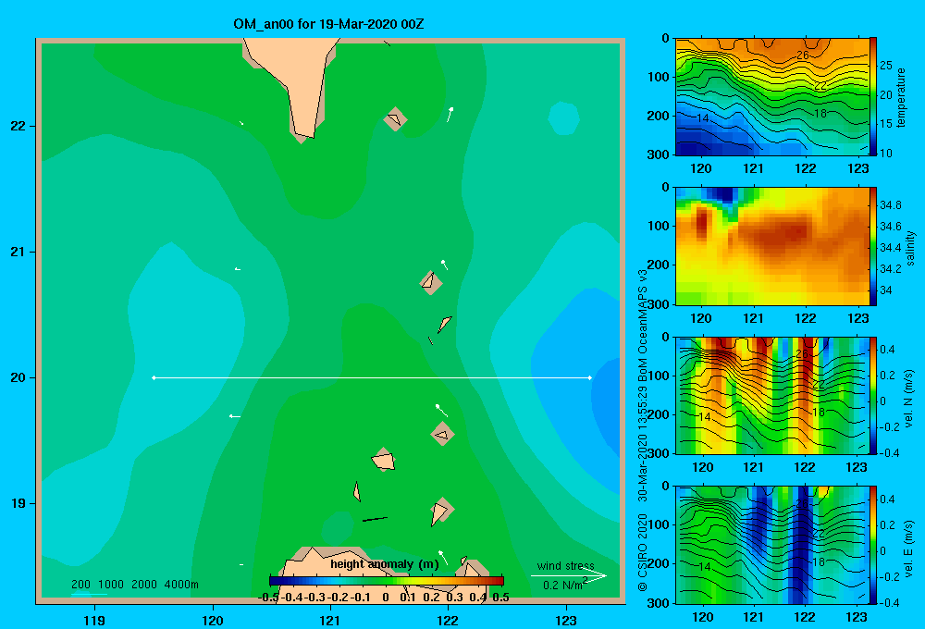Click the 'vel. N (m/s)' axis label
The height and width of the screenshot is (629, 925).
point(908,399)
